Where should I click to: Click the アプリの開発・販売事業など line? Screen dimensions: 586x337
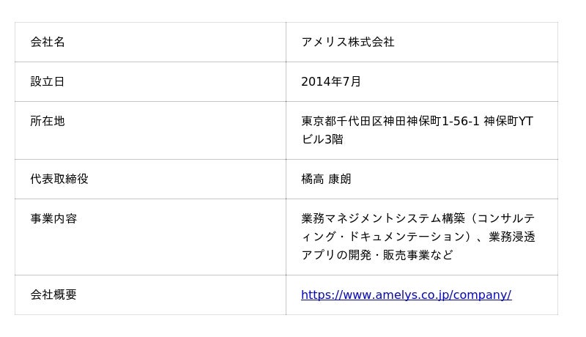pyautogui.click(x=377, y=256)
